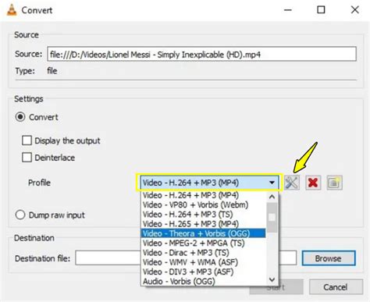
Task: Create a new profile icon
Action: 334,183
